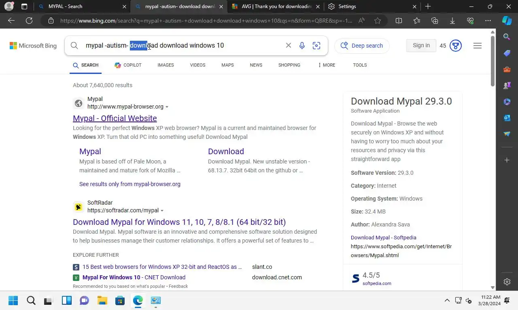The height and width of the screenshot is (310, 518).
Task: Go to Microsoft Bing home logo
Action: coord(33,46)
